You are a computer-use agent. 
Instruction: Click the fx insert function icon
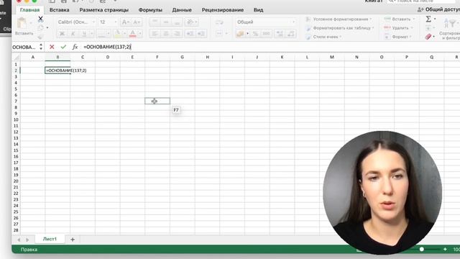(75, 47)
